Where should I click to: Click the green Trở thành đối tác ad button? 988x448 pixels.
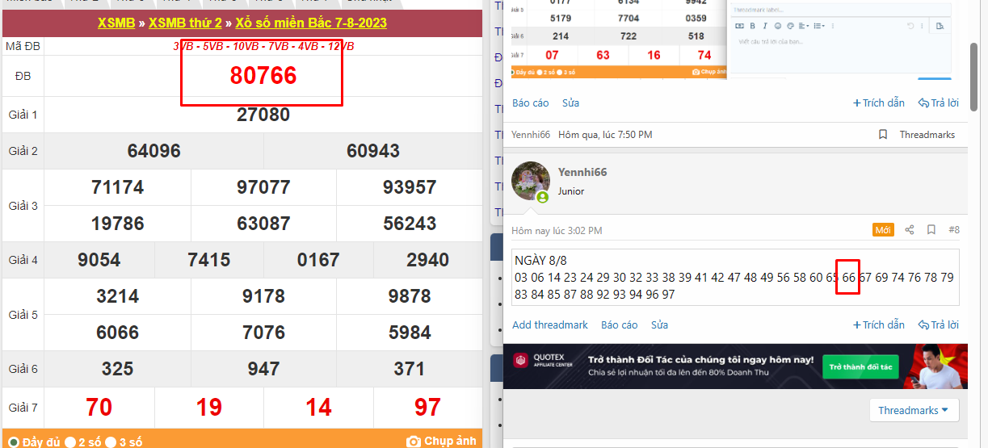[860, 367]
